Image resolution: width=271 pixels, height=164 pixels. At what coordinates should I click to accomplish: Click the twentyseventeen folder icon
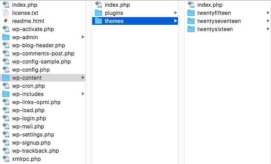click(x=191, y=21)
